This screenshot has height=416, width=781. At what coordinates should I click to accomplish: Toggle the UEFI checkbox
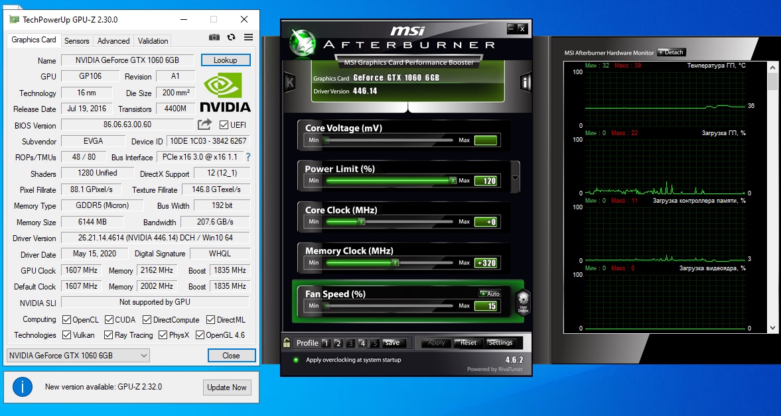(x=224, y=125)
